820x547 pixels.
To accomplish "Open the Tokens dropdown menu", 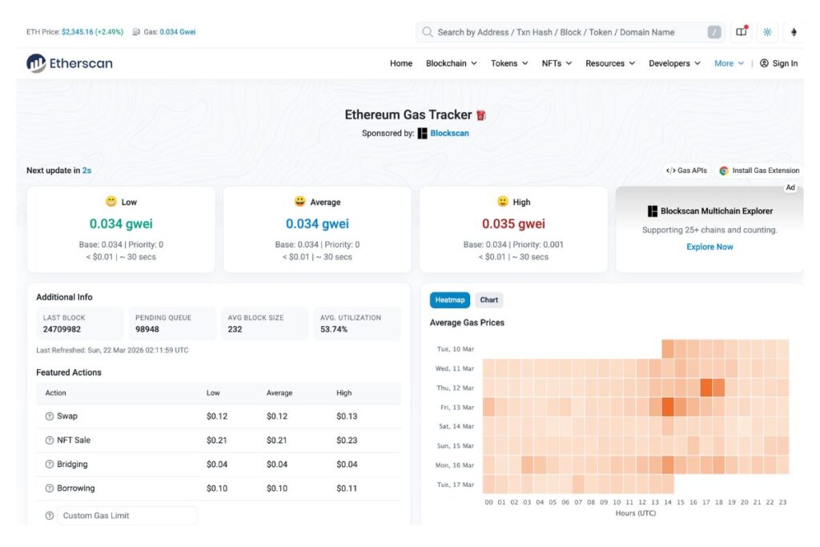I will [x=509, y=63].
